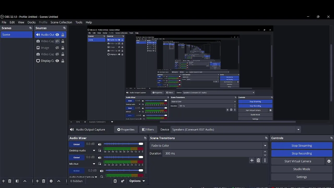This screenshot has width=334, height=188.
Task: Show the second Video Capture source
Action: pyautogui.click(x=57, y=54)
